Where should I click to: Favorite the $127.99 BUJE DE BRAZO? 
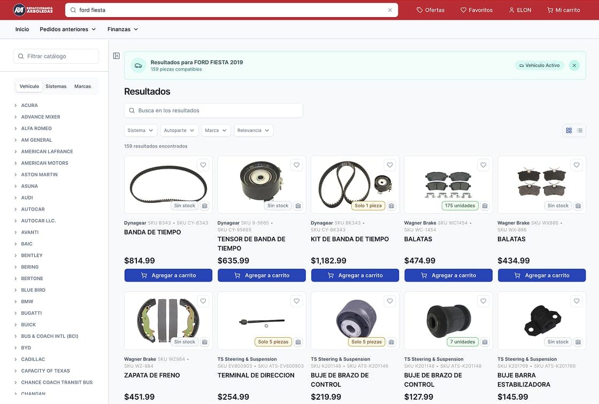(x=483, y=301)
